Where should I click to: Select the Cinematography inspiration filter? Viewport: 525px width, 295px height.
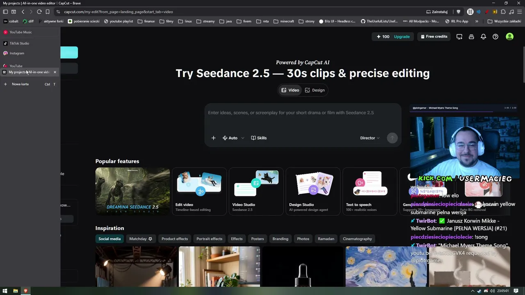pyautogui.click(x=357, y=239)
